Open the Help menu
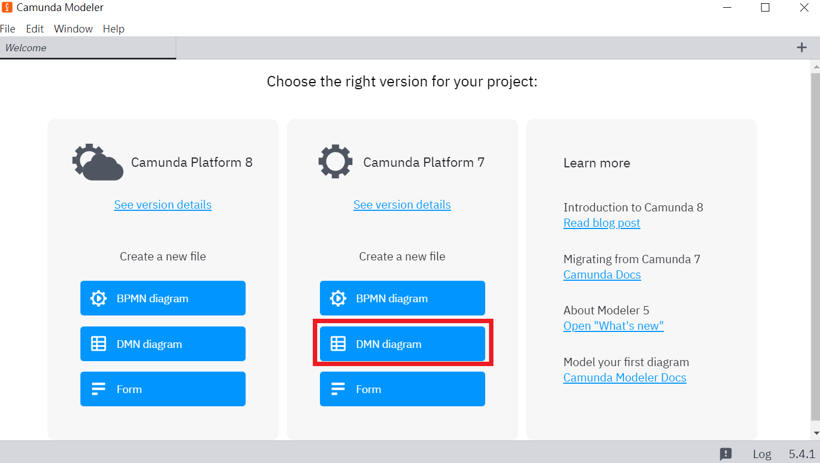This screenshot has width=820, height=463. [113, 29]
